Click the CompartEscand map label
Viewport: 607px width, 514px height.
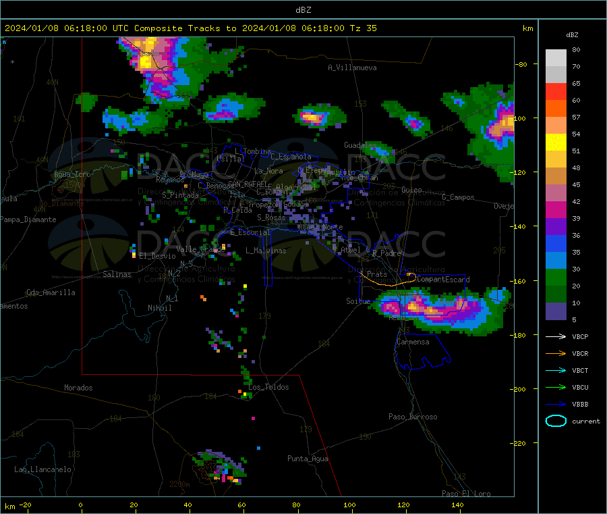(x=443, y=279)
